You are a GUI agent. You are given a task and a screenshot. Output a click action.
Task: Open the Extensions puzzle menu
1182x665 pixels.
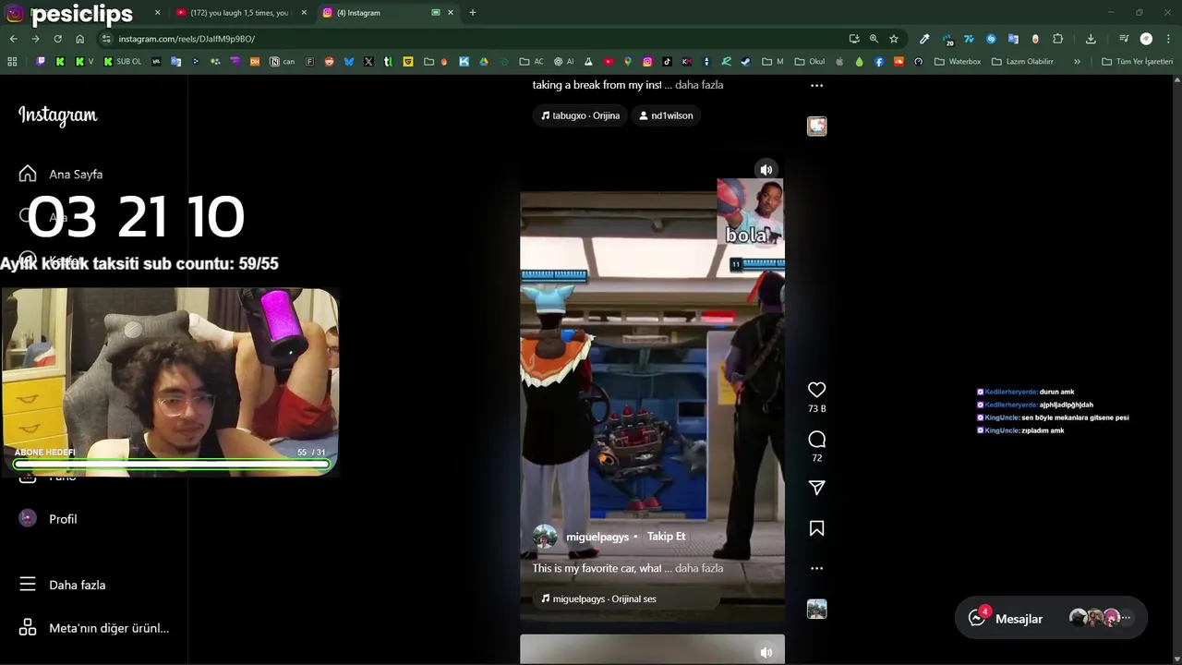(1058, 39)
